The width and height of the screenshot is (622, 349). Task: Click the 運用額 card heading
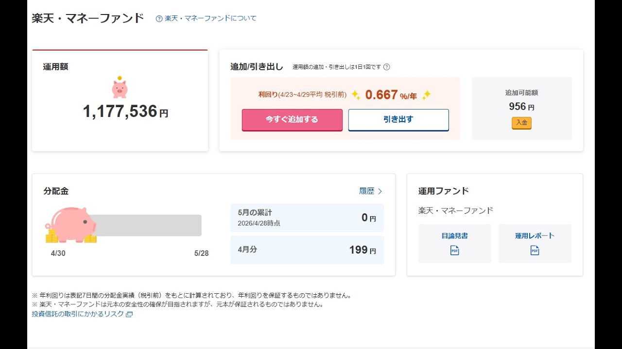[x=55, y=67]
